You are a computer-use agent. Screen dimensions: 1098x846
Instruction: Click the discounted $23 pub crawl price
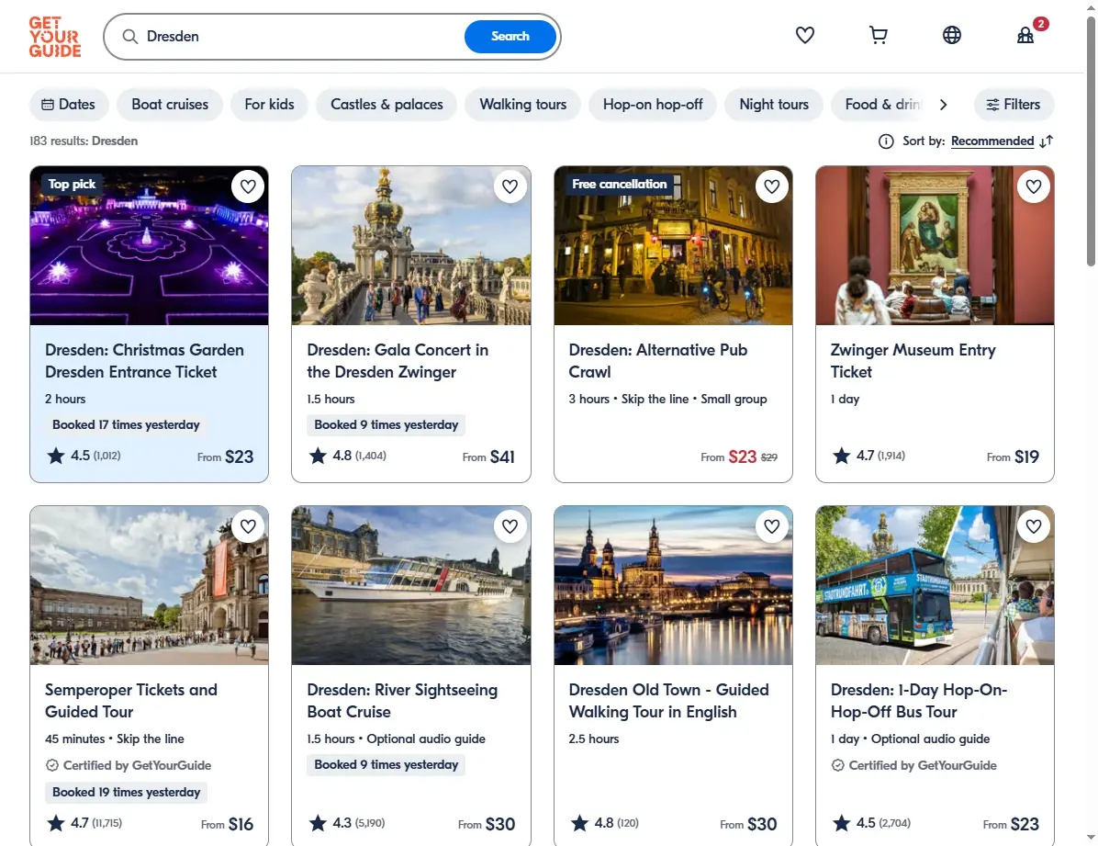[x=743, y=457]
